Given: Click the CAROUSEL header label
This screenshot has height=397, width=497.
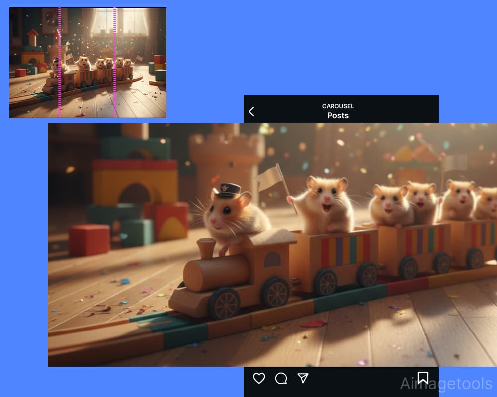Looking at the screenshot, I should (x=338, y=106).
